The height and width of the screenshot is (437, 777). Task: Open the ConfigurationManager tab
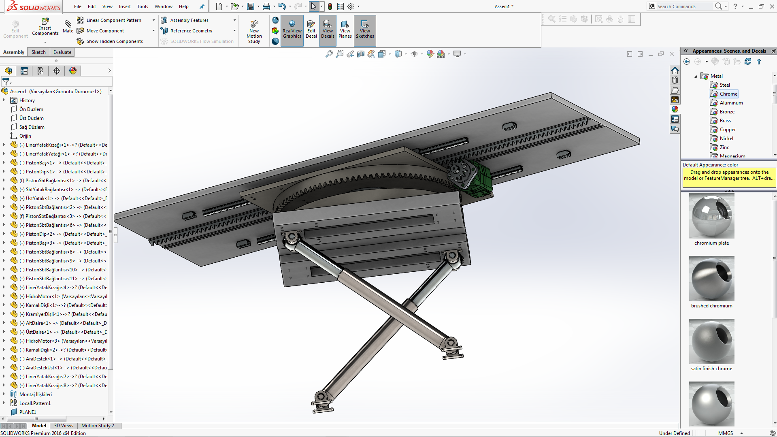coord(40,71)
